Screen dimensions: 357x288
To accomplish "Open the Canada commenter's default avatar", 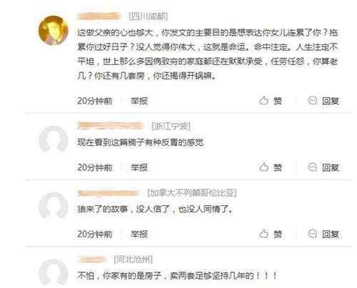I will (54, 207).
